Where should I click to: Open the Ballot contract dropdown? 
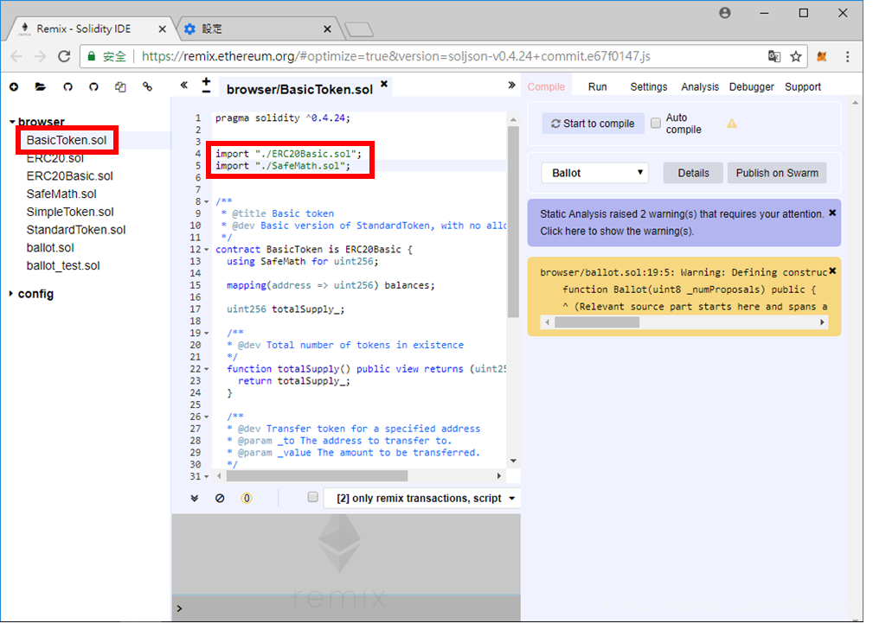tap(594, 173)
